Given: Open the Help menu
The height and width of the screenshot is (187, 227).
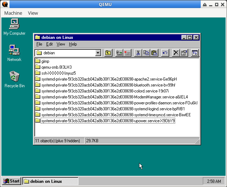Looking at the screenshot, I should (73, 44).
